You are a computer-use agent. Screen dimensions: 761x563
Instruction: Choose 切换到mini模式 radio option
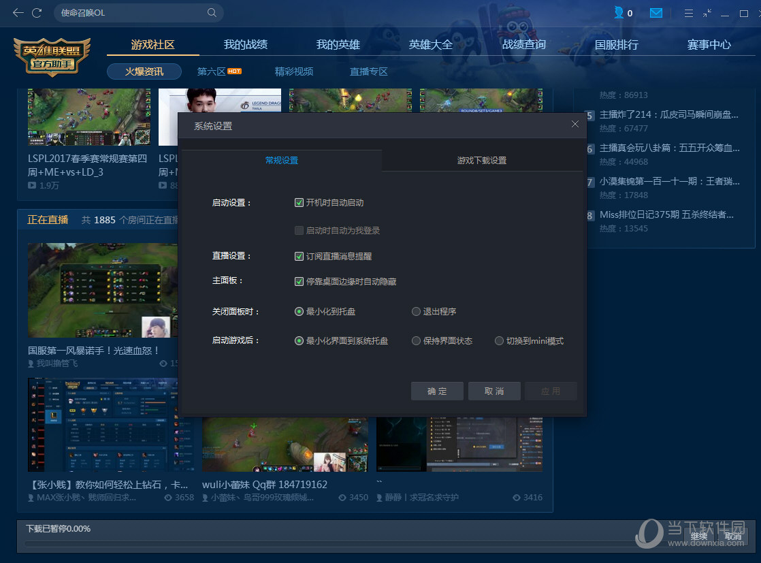point(500,341)
